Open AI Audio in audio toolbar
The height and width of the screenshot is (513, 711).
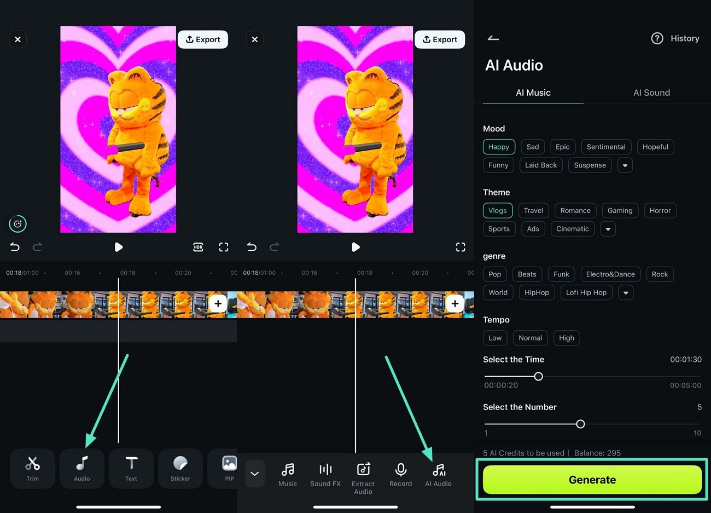pos(439,474)
